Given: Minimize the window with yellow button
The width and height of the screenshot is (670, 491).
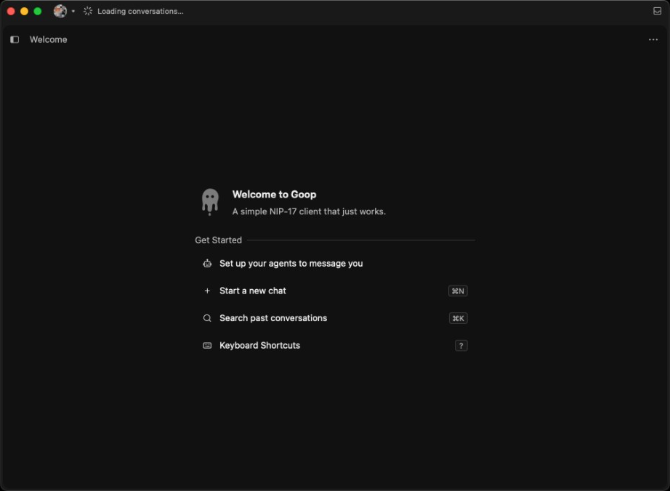Looking at the screenshot, I should [25, 11].
